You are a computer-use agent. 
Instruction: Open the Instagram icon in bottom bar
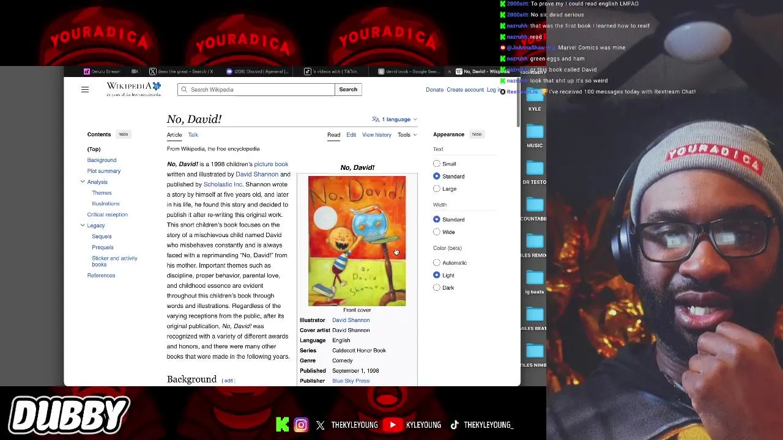pos(301,425)
